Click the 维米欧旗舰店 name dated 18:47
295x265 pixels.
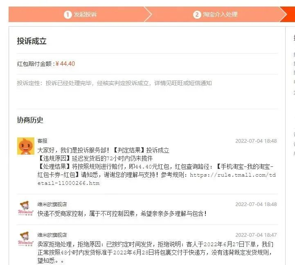tap(52, 235)
